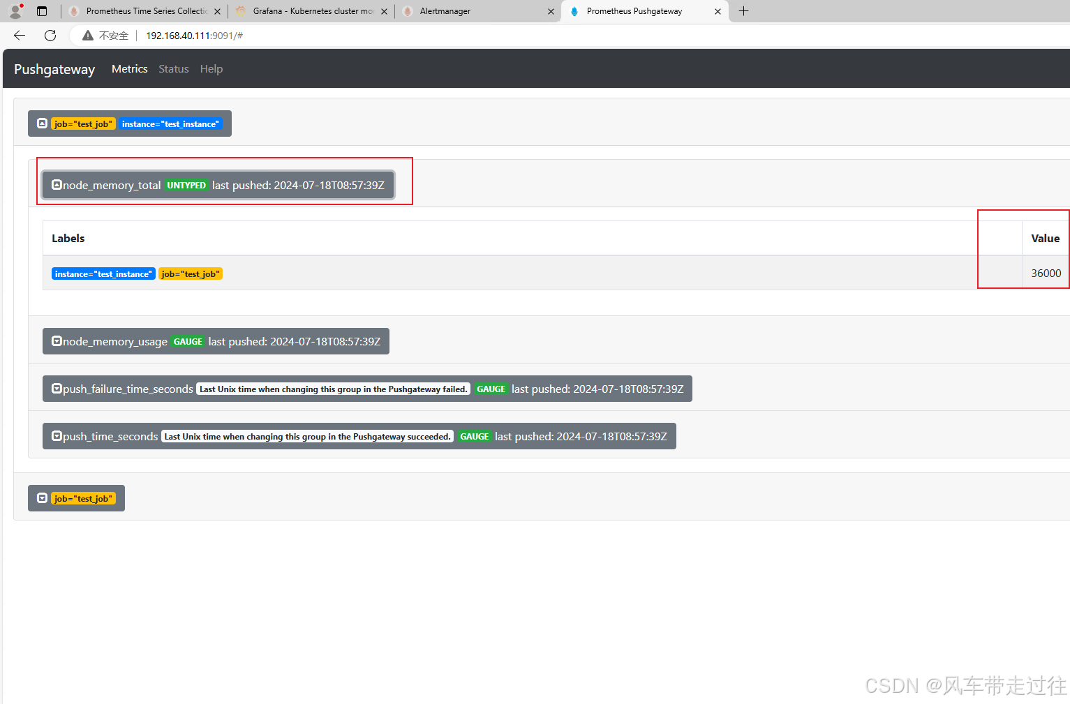Click the push failed help description text

coord(334,389)
